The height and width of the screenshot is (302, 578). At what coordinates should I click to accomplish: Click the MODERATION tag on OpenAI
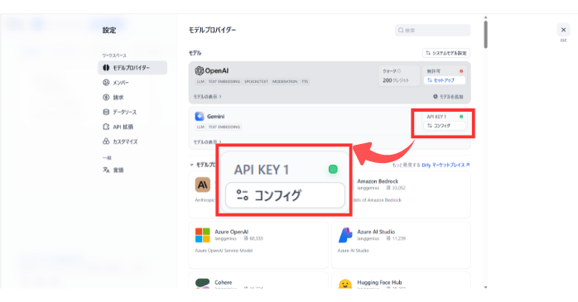click(285, 82)
